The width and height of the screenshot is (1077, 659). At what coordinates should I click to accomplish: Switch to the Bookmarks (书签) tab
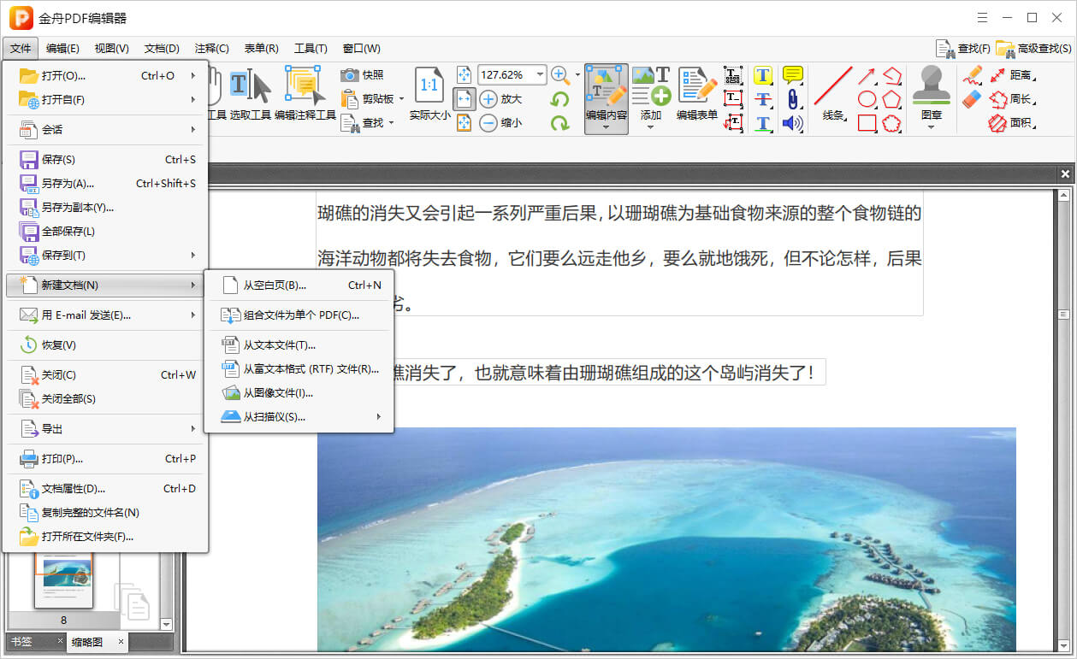click(21, 641)
